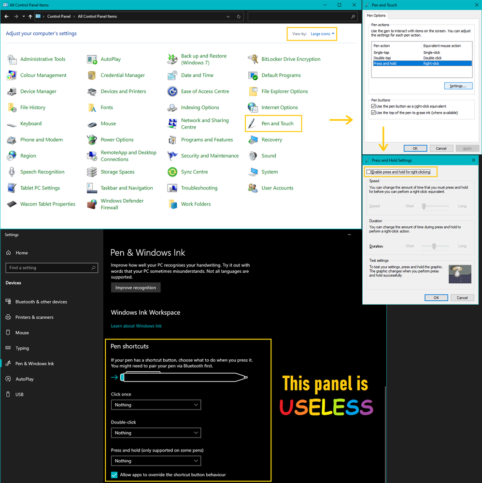The height and width of the screenshot is (483, 482).
Task: Click the Back arrow in Control Panel
Action: point(7,16)
